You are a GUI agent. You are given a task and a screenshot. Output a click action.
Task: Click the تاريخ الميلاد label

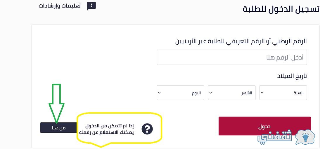pyautogui.click(x=292, y=76)
